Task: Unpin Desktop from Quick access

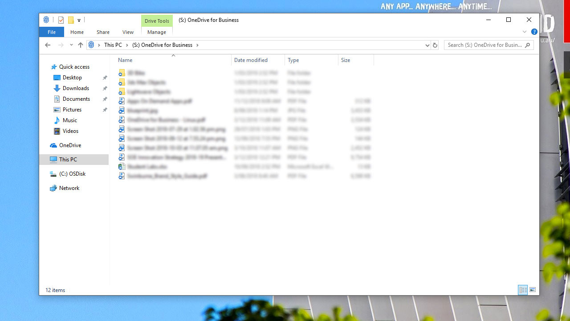Action: point(105,77)
